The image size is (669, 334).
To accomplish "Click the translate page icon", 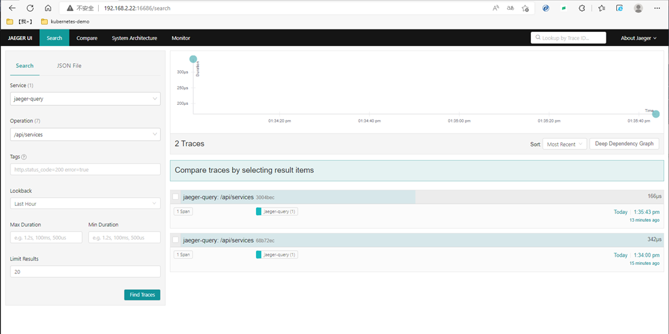I will (510, 9).
